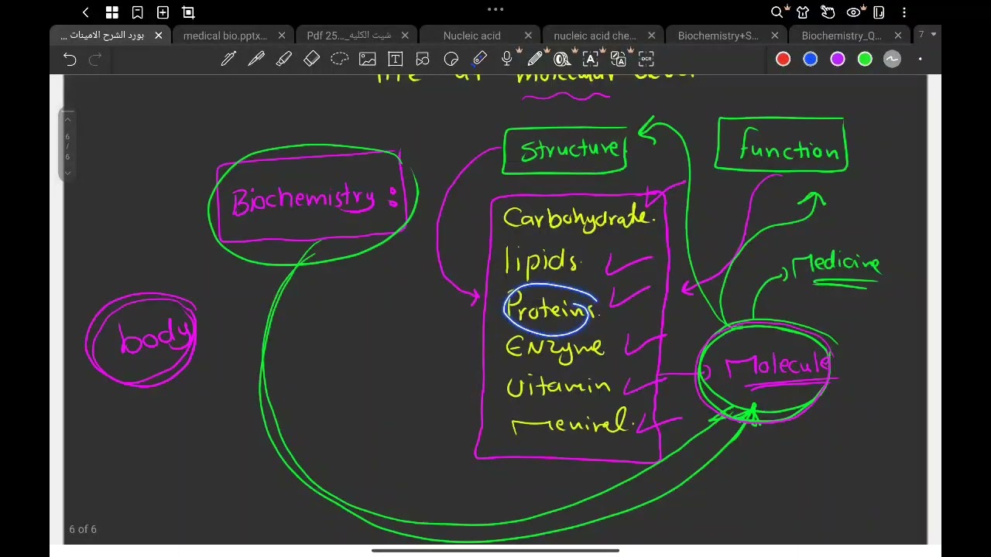Close the 'Biochemistry_Q...' tab
Image resolution: width=991 pixels, height=557 pixels.
pyautogui.click(x=898, y=36)
